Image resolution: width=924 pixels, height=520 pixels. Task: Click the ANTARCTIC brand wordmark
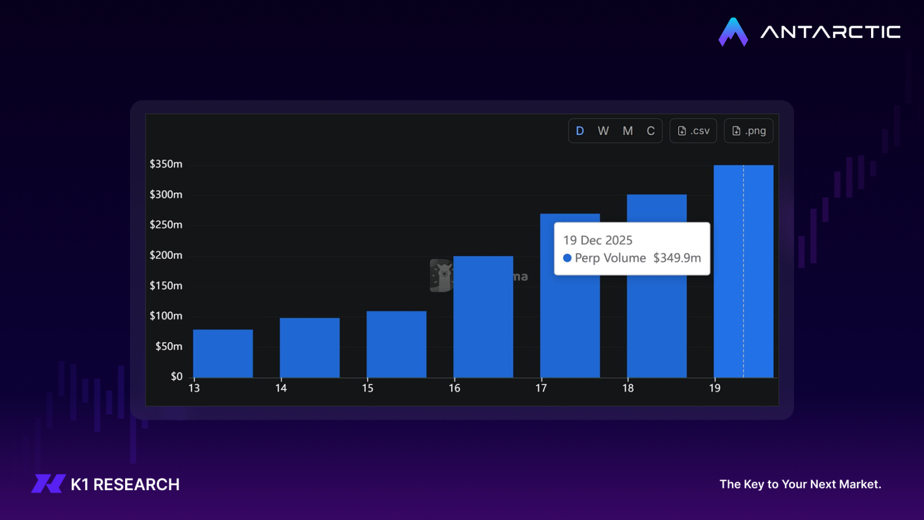click(x=830, y=33)
